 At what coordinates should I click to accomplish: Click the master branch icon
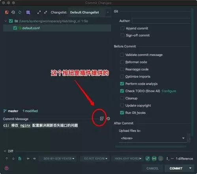point(5,111)
